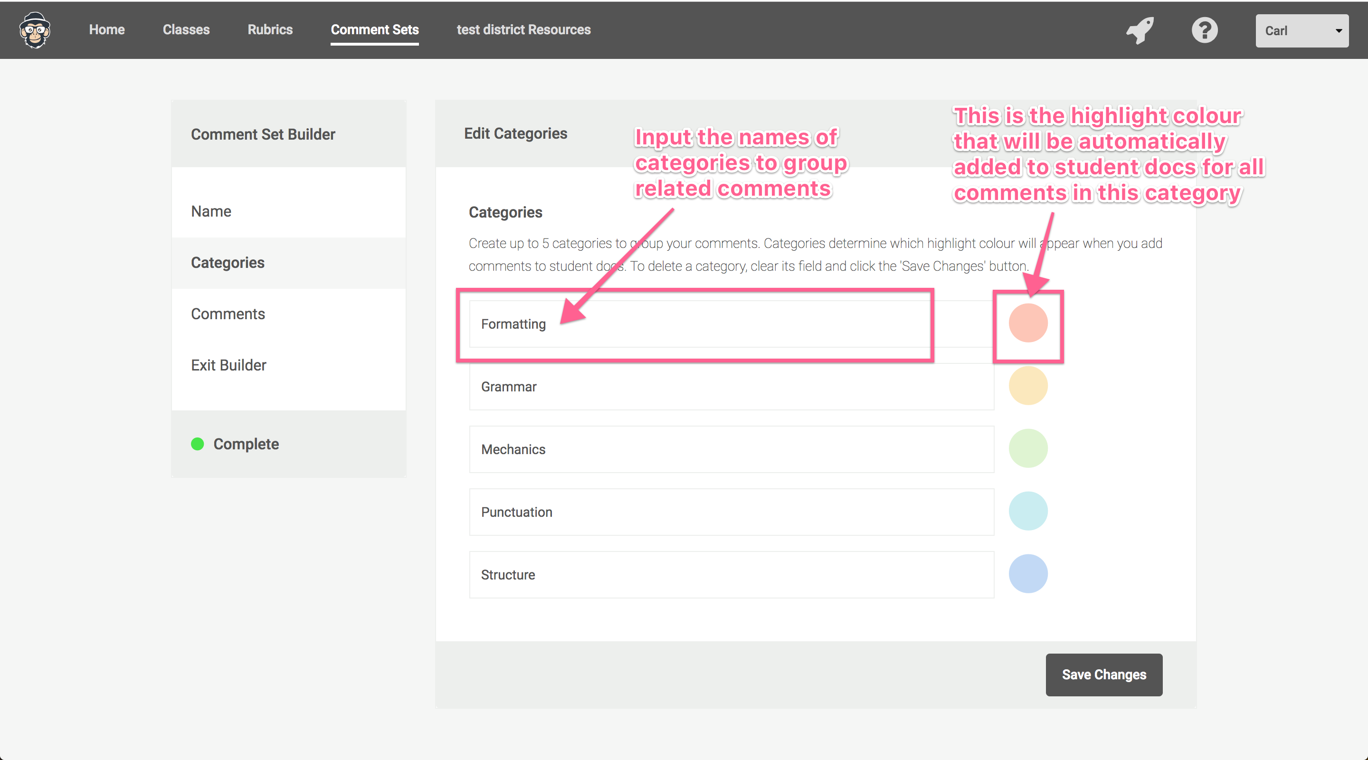
Task: Click the green Mechanics colour swatch
Action: (x=1027, y=448)
